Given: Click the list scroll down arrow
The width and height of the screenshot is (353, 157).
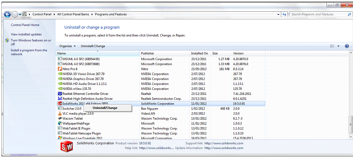Looking at the screenshot, I should 351,137.
